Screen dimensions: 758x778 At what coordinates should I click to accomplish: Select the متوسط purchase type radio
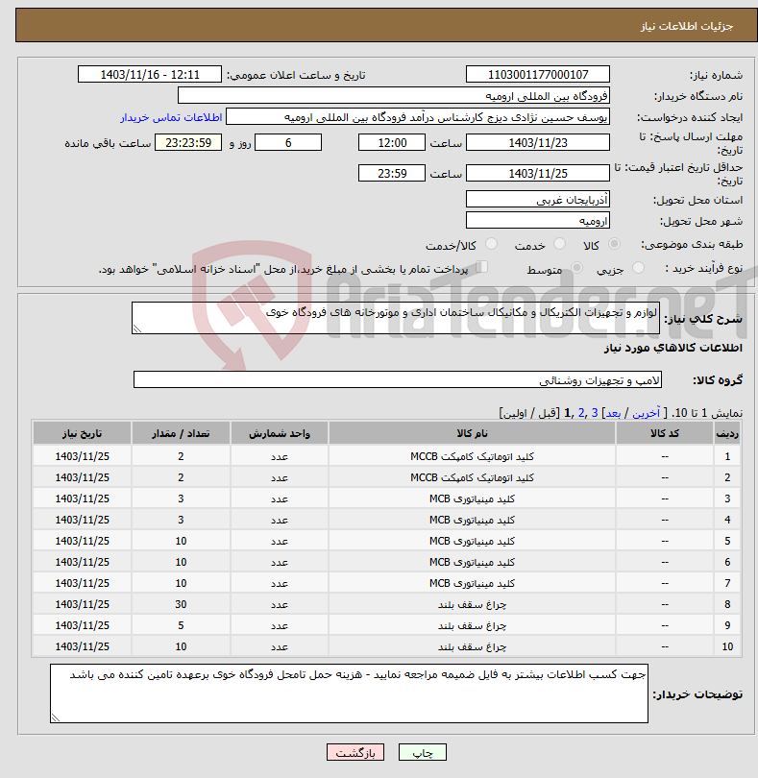click(x=576, y=268)
